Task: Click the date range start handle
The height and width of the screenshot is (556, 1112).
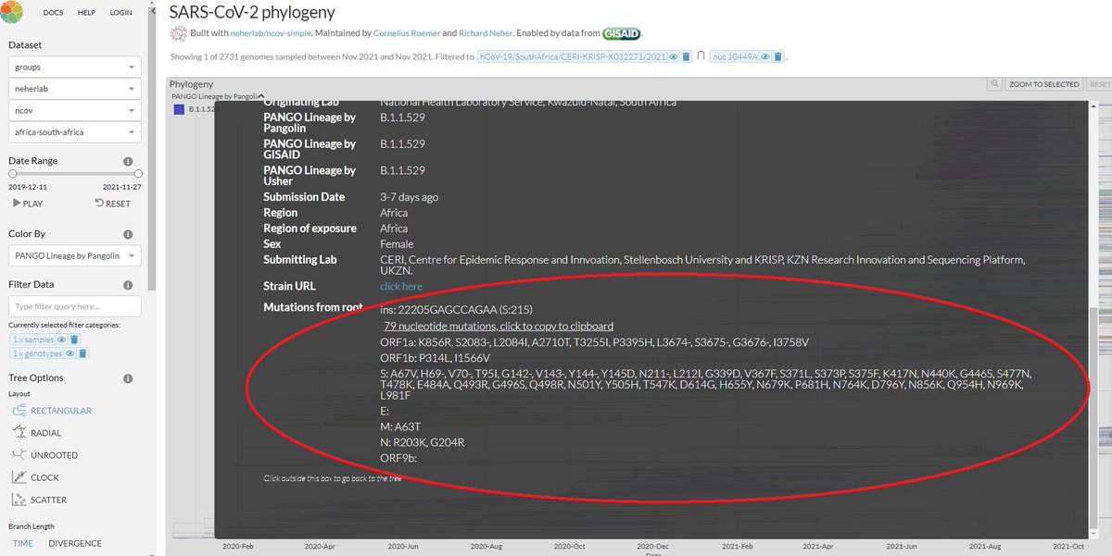Action: (12, 174)
